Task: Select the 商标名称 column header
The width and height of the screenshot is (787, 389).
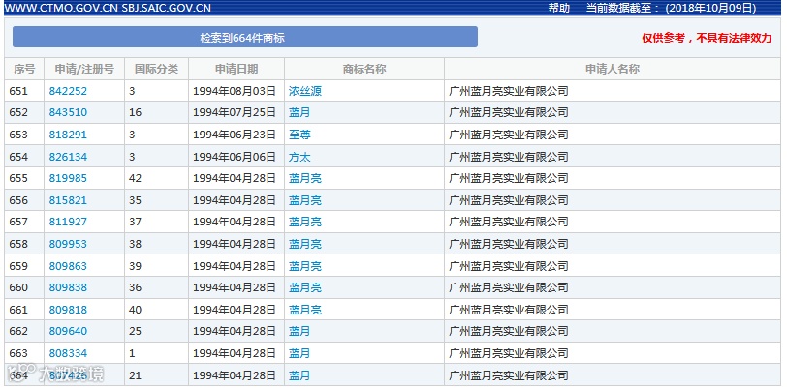Action: pyautogui.click(x=364, y=69)
